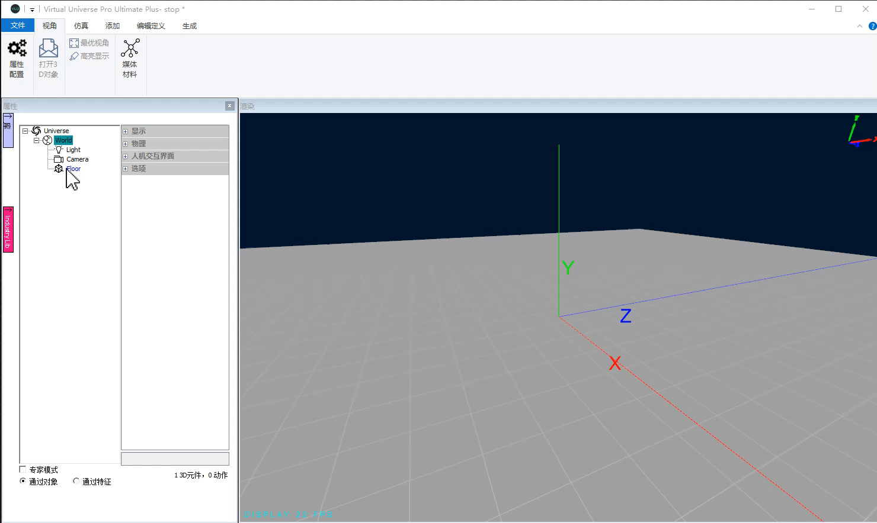Open 属性配置 gear settings icon
Screen dimensions: 877x523
(17, 48)
